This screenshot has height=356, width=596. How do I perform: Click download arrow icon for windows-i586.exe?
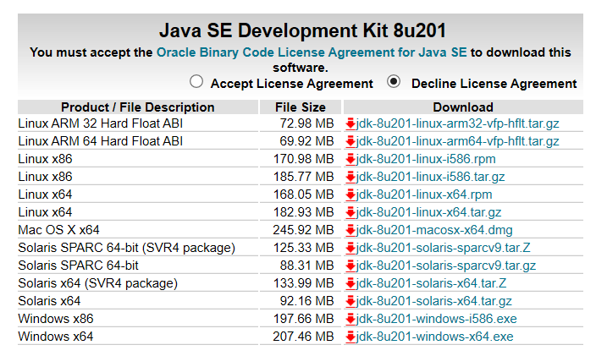(x=350, y=319)
